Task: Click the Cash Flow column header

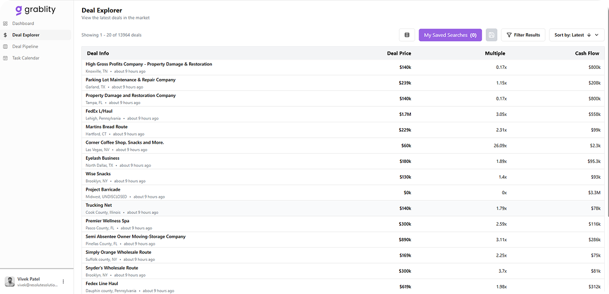Action: [586, 53]
